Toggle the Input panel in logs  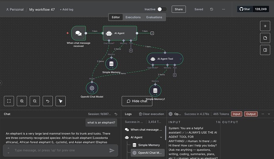coord(236,114)
